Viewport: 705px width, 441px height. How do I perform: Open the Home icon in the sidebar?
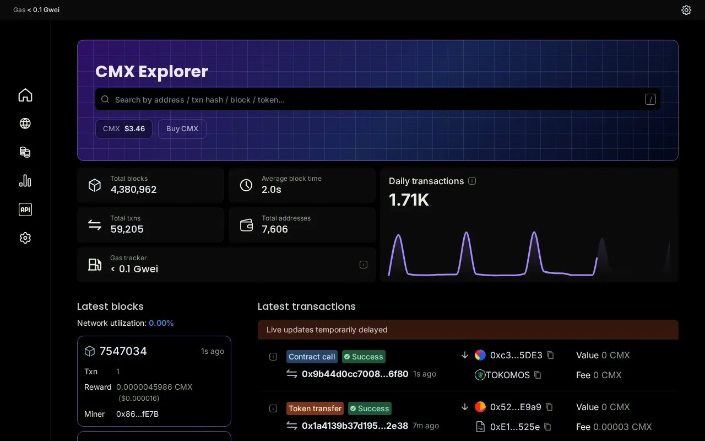[25, 95]
